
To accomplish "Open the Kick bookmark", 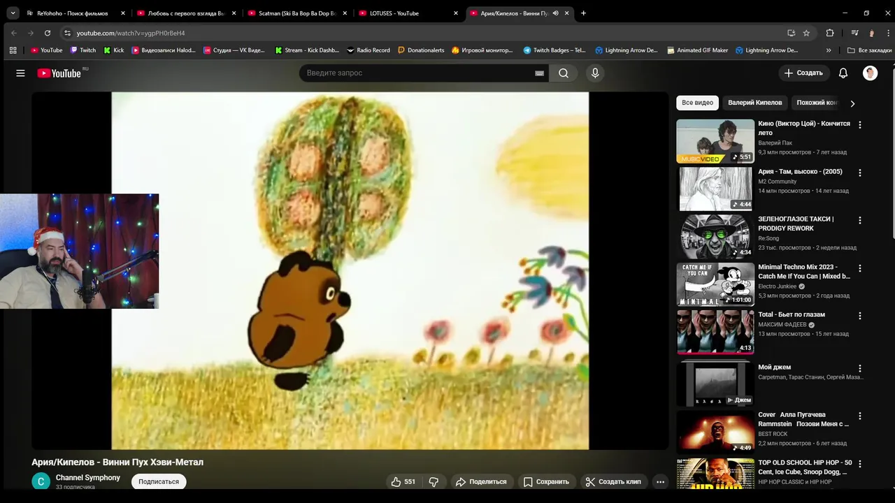I will (x=114, y=50).
